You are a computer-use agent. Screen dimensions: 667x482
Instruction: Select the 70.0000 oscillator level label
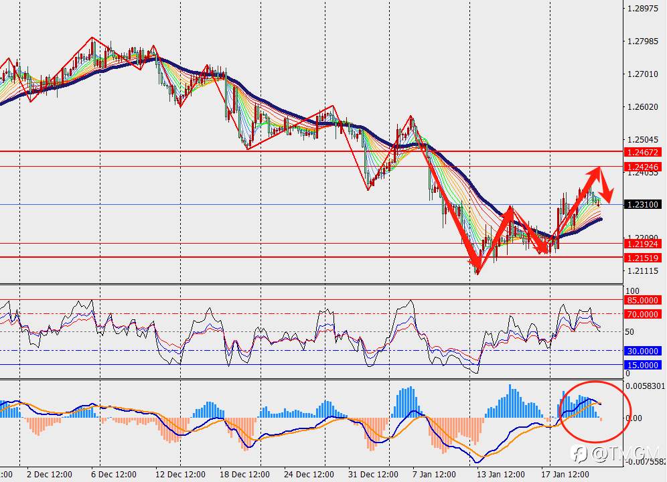pos(643,315)
